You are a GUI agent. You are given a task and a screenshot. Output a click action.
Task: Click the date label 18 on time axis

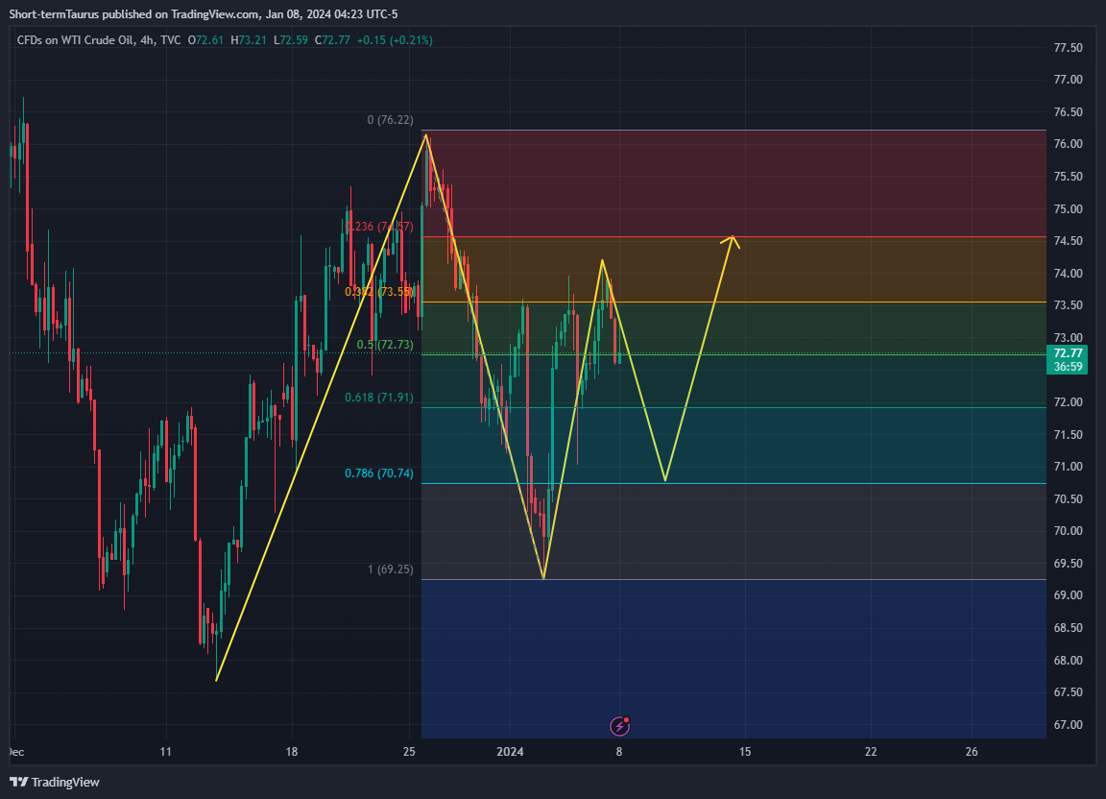[x=291, y=752]
